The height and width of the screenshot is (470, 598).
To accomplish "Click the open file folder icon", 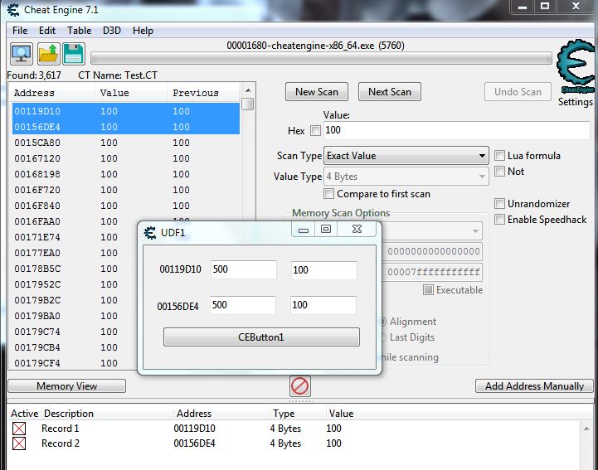I will click(x=48, y=55).
